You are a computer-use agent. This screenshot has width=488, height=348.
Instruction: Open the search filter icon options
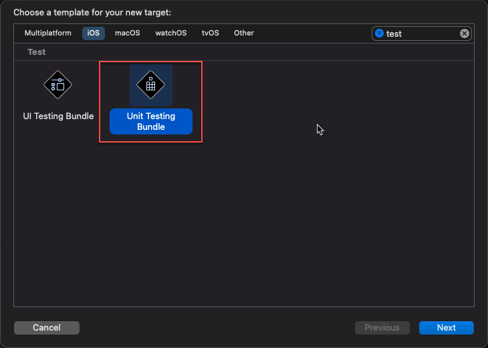click(379, 33)
